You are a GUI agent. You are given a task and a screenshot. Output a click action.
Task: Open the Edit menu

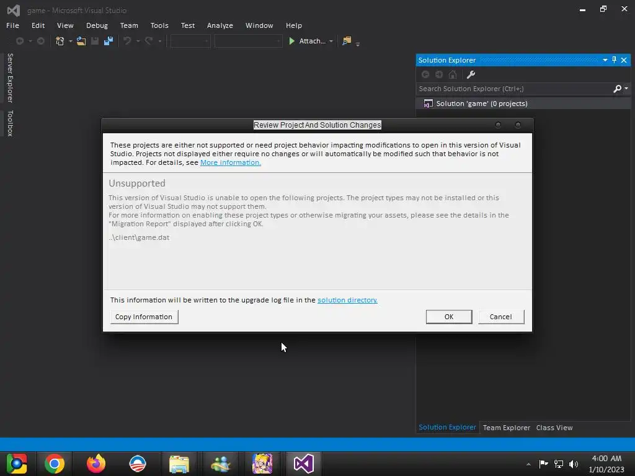38,25
